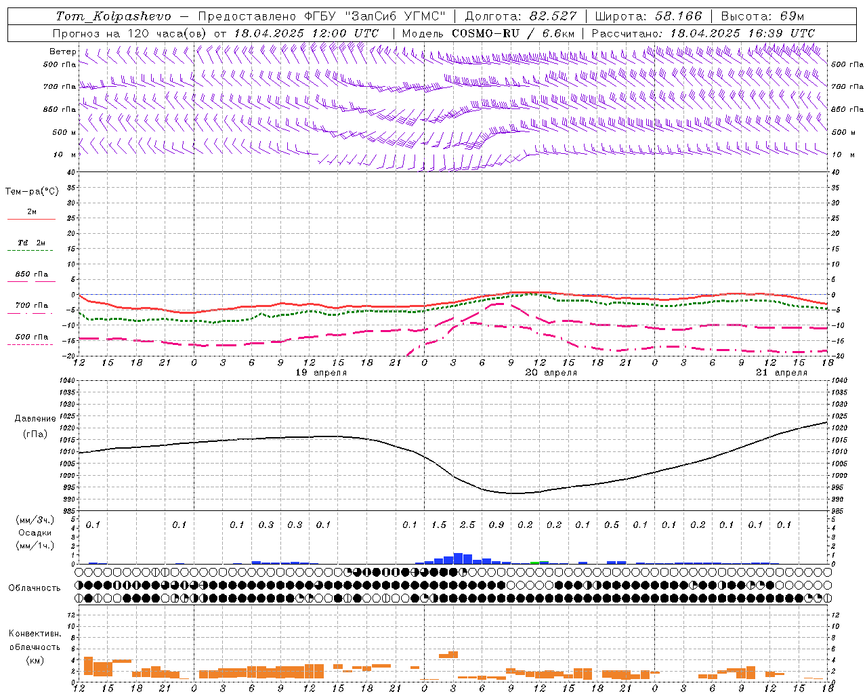Screen dimensions: 867x694
Task: Click the Тем-ра(°C) panel label
Action: [32, 192]
